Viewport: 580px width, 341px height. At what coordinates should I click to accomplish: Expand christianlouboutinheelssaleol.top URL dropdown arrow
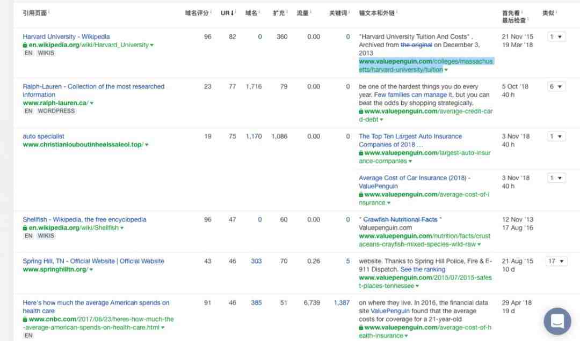pyautogui.click(x=147, y=145)
